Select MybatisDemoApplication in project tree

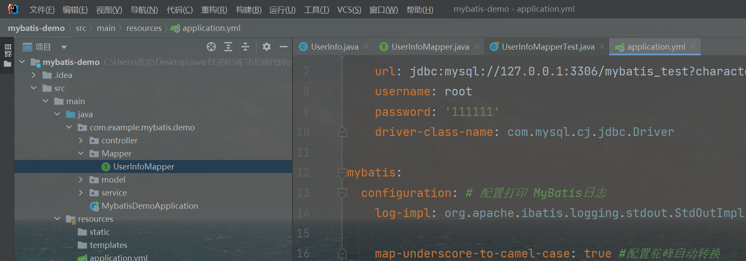tap(150, 206)
